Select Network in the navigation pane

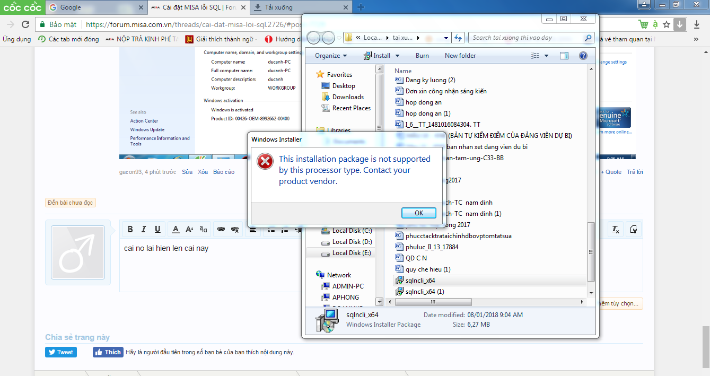pos(334,275)
